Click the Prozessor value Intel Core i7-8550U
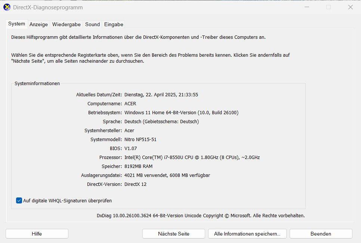Image resolution: width=361 pixels, height=243 pixels. tap(192, 157)
